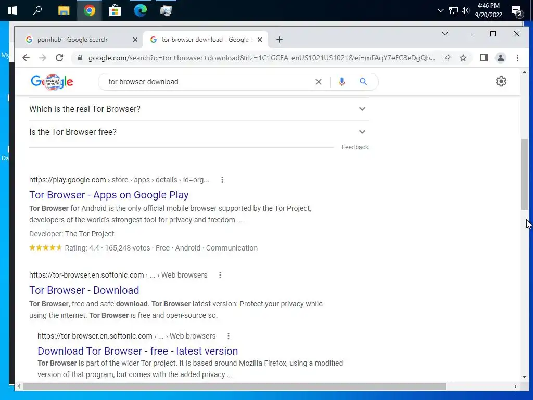Go back to the previous page
Viewport: 533px width, 400px height.
26,58
